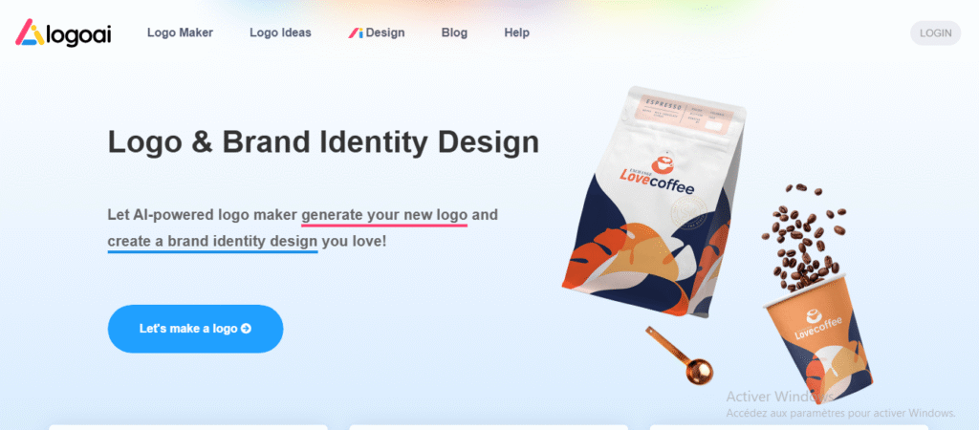Click the "Let's make a logo" button
Screen dimensions: 979x430
coord(195,329)
